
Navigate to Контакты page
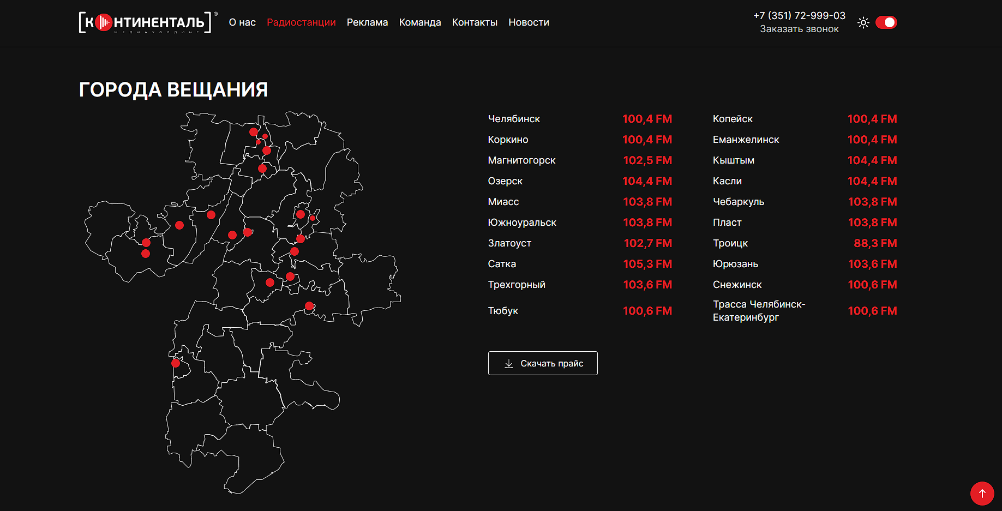click(x=475, y=22)
